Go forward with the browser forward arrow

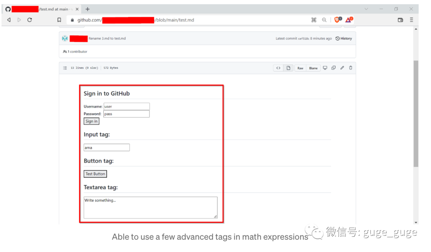19,20
